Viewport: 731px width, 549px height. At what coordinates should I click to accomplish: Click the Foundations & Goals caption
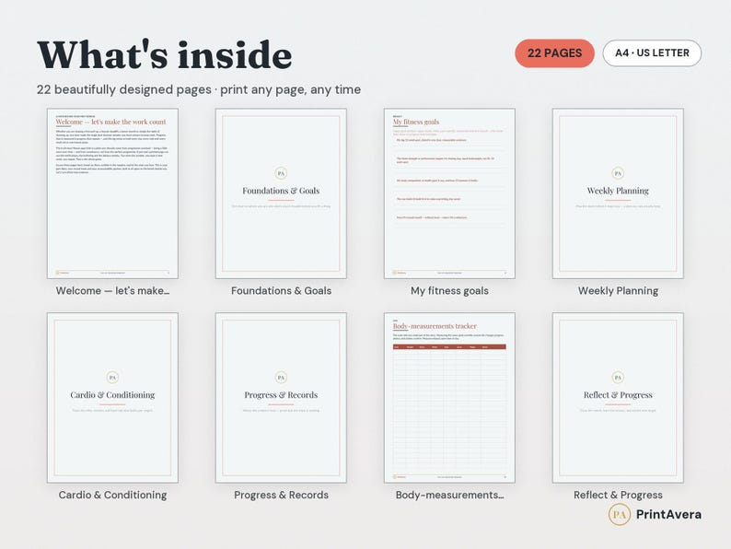[281, 290]
